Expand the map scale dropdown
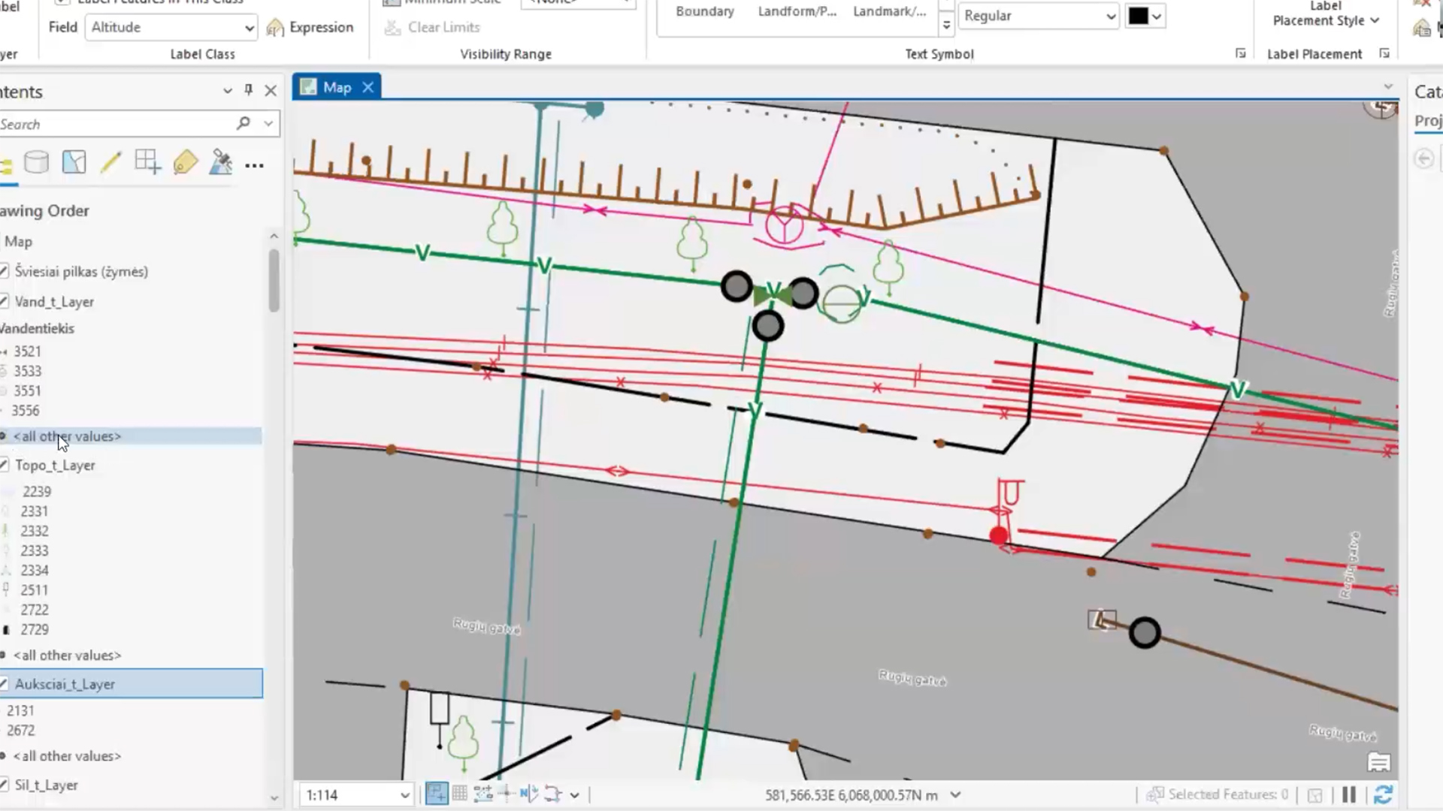 [404, 795]
